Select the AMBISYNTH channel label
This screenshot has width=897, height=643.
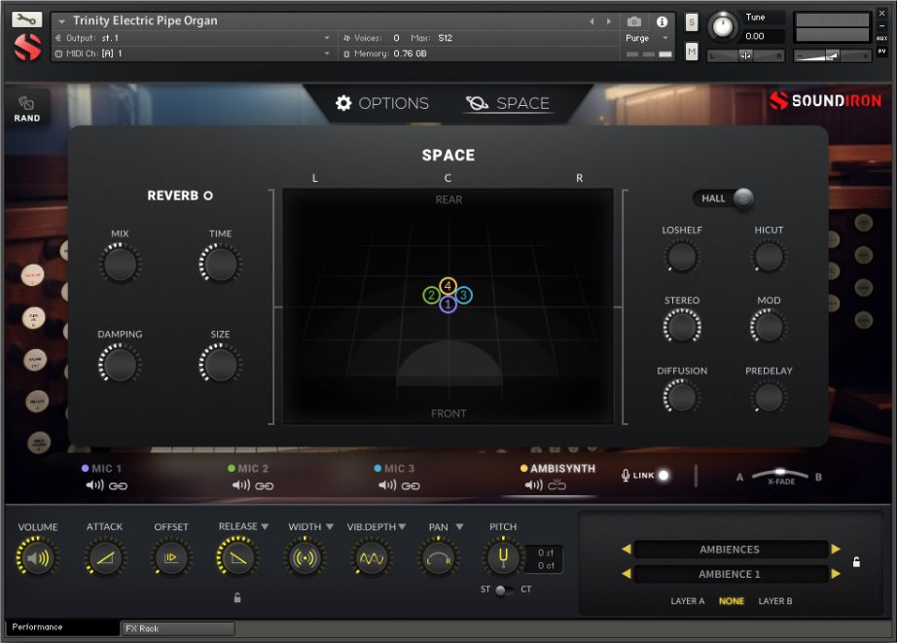tap(562, 469)
